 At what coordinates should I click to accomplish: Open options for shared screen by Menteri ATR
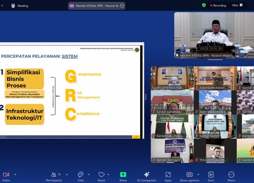[122, 6]
